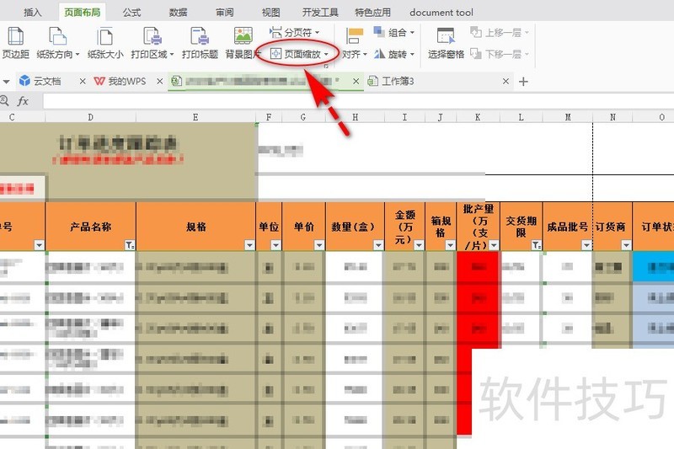
Task: Expand the 纸张方向 dropdown arrow
Action: pos(78,54)
